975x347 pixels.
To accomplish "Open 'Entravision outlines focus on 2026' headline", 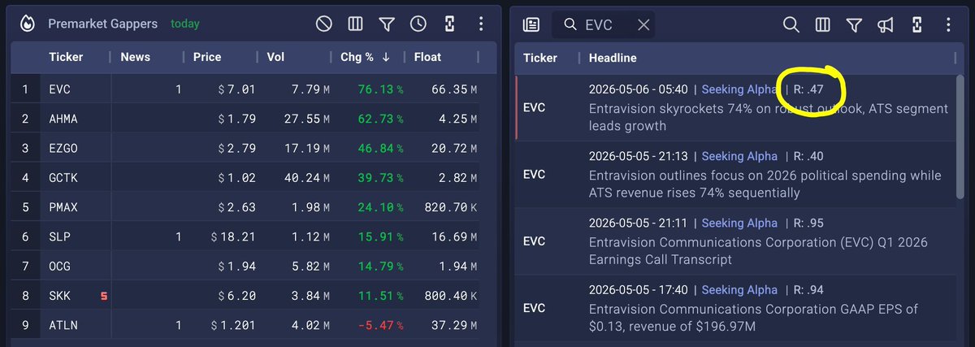I will pos(765,184).
